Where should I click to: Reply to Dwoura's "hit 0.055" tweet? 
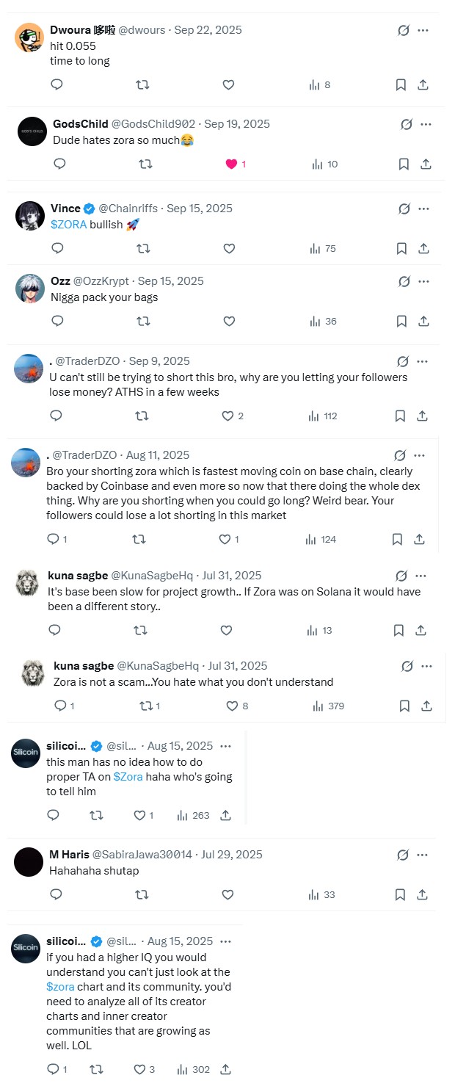coord(57,85)
